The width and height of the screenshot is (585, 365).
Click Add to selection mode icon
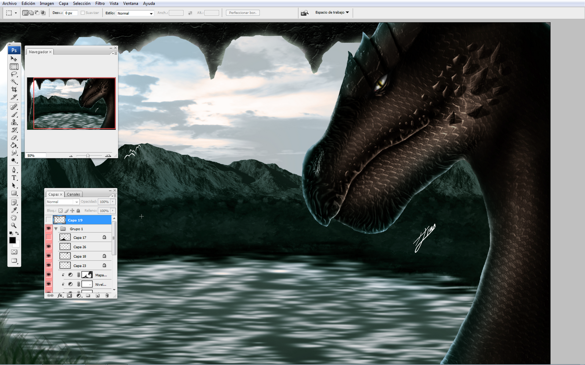pos(31,13)
